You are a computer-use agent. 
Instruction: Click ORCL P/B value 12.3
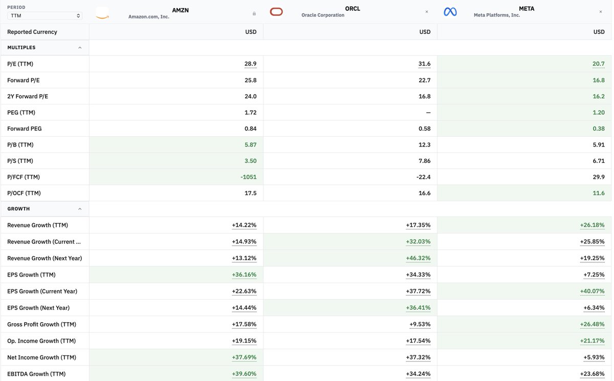(x=425, y=145)
